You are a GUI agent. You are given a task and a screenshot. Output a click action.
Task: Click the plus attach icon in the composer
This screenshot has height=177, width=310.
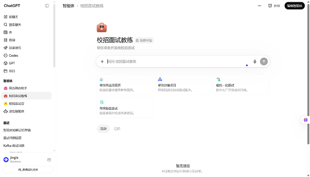pos(102,61)
